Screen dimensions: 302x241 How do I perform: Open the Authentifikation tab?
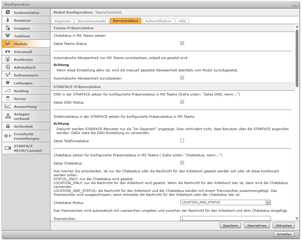pos(158,21)
